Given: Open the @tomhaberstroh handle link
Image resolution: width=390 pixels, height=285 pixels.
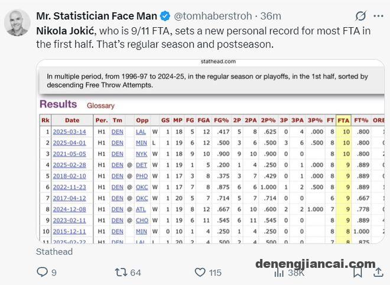Looking at the screenshot, I should 213,16.
